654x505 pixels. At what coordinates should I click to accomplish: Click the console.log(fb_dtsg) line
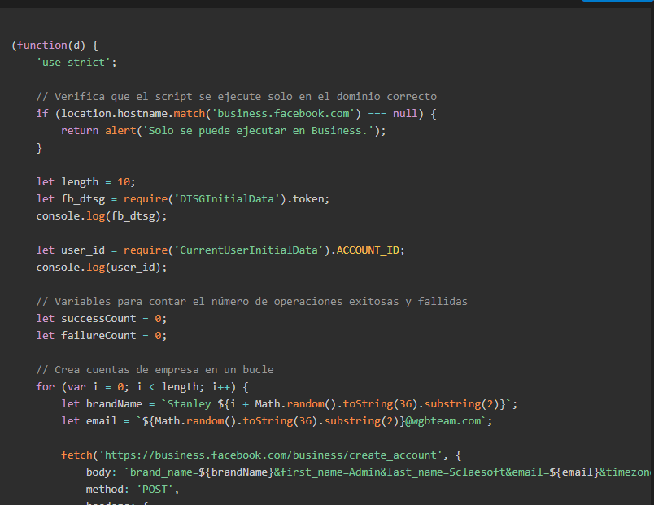tap(101, 215)
